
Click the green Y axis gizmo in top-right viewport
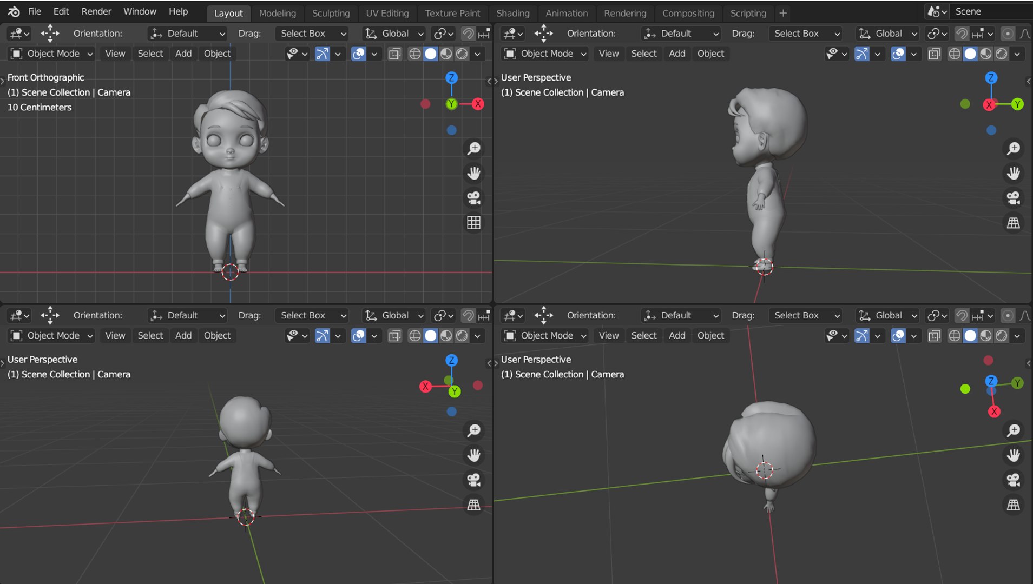pos(1017,104)
